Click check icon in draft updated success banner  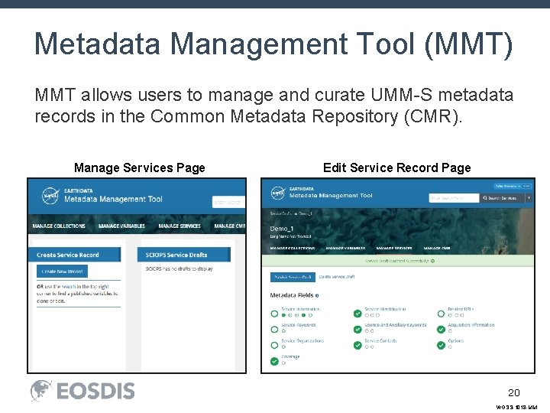(433, 261)
